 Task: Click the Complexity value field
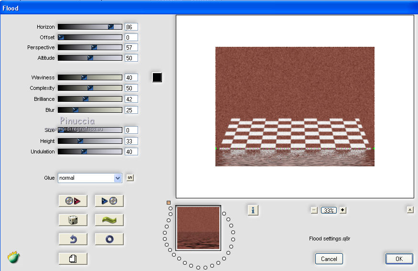coord(131,88)
